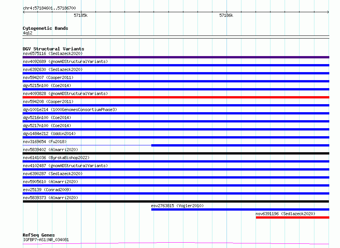Click the red bar under nsv4093828
The image size is (340, 248).
point(176,97)
